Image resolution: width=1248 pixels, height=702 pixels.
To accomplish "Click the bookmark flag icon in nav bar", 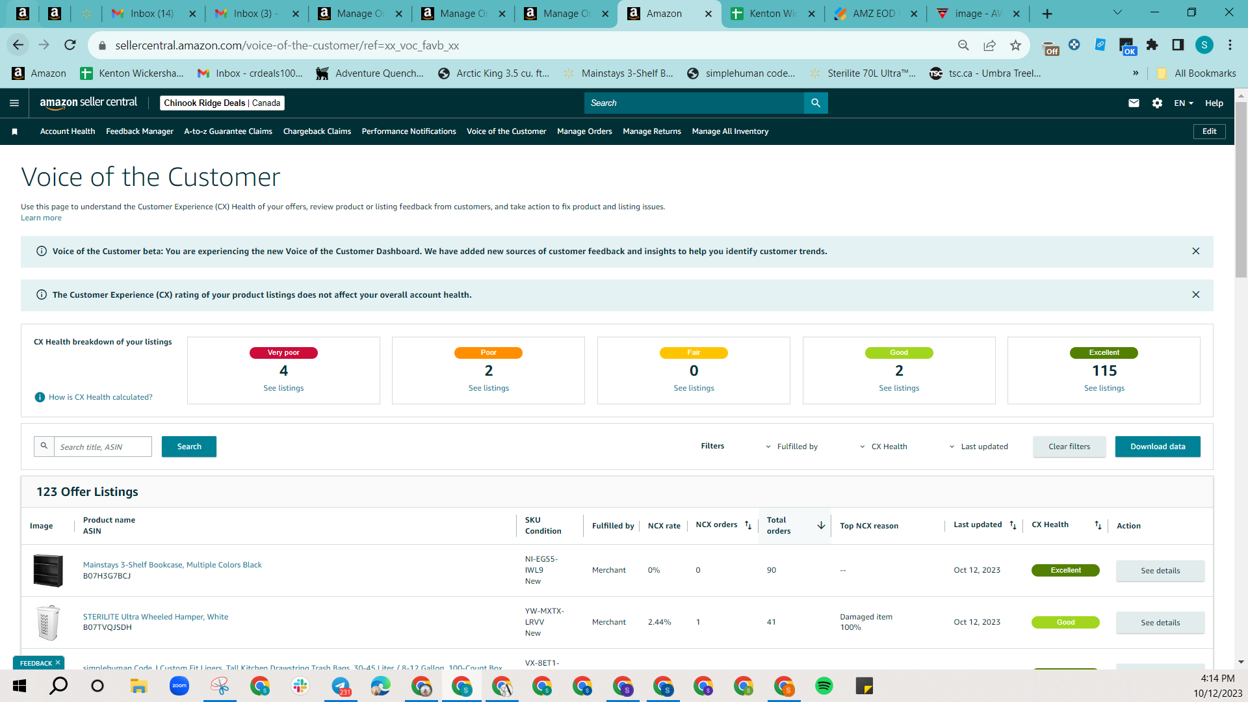I will pyautogui.click(x=14, y=131).
